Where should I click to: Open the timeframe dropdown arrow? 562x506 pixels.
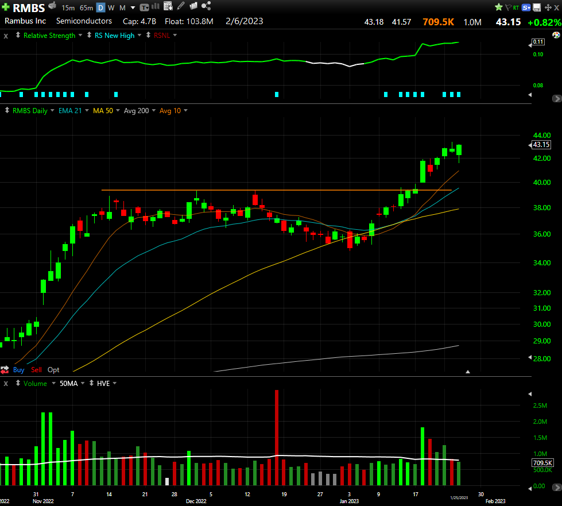133,7
